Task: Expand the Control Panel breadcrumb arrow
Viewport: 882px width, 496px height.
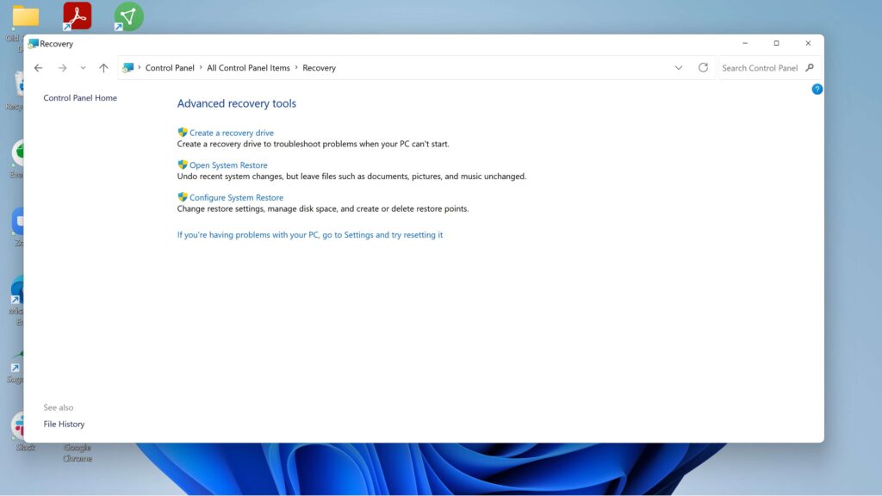Action: [199, 67]
